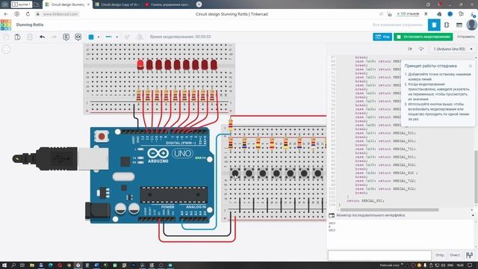Undo the last action with the arrow
This screenshot has height=269, width=478.
[x=42, y=37]
